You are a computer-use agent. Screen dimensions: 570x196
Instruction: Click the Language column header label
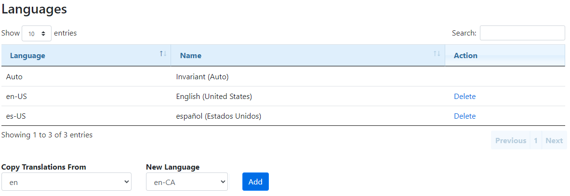click(27, 56)
